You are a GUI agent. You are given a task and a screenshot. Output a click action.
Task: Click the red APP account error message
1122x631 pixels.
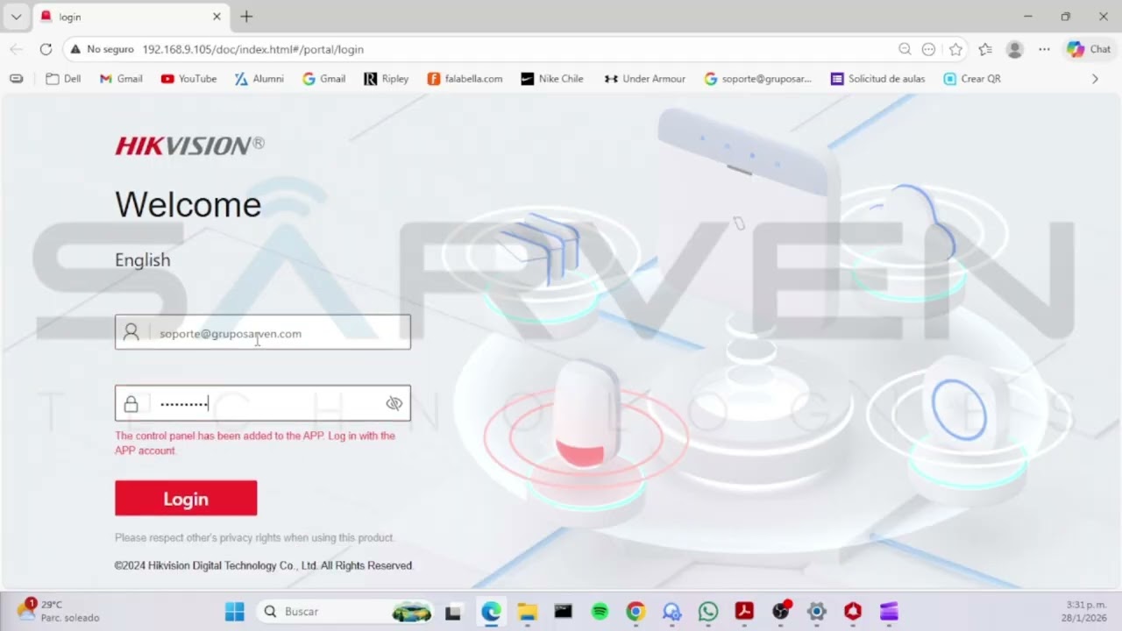(255, 443)
